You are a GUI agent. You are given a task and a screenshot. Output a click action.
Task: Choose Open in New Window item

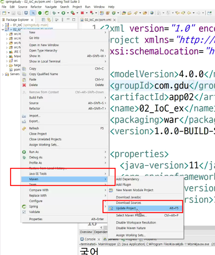(x=64, y=45)
